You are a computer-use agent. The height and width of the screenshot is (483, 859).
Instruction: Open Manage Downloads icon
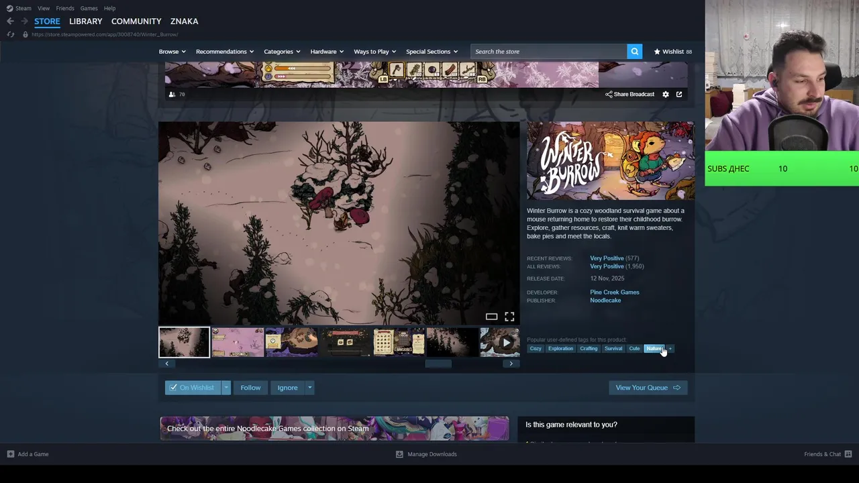[x=399, y=454]
